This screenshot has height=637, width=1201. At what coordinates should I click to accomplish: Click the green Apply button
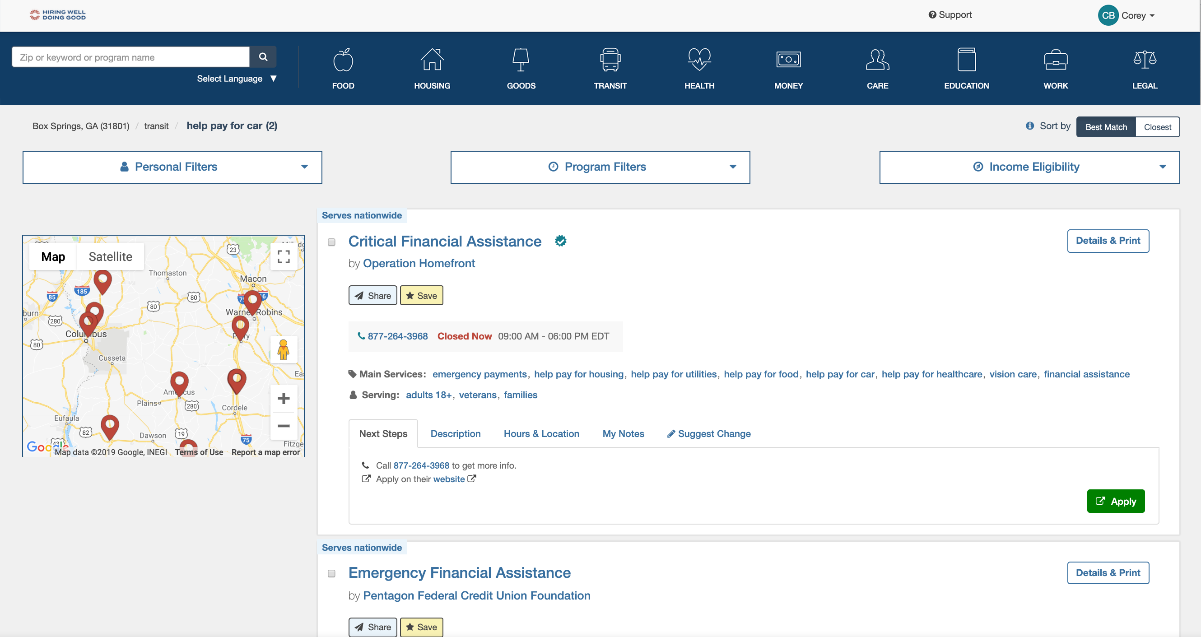1116,501
